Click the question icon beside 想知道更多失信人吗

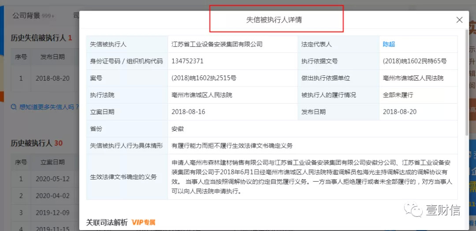[14, 107]
